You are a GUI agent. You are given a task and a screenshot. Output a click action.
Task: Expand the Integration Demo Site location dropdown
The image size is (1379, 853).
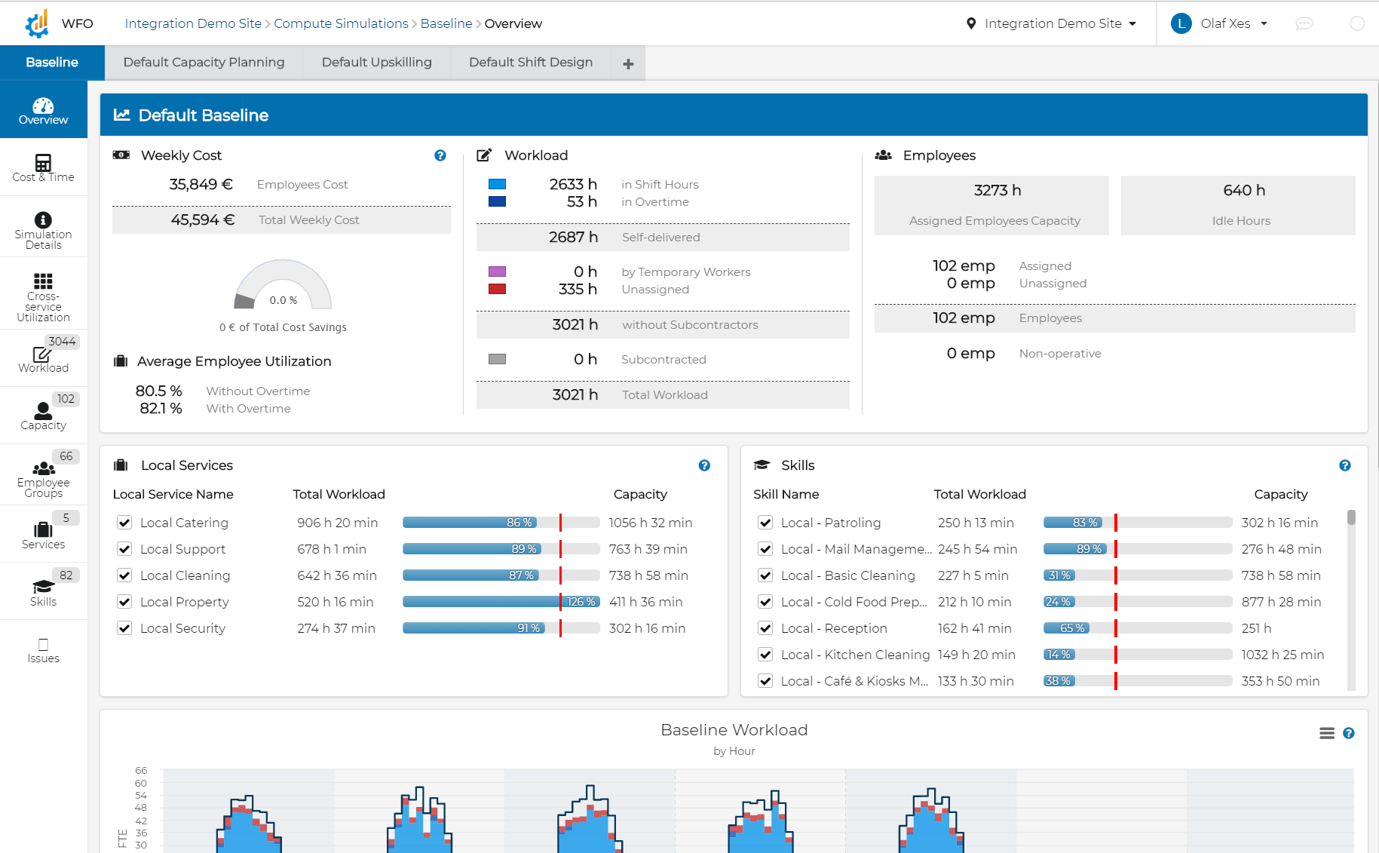[x=1052, y=23]
